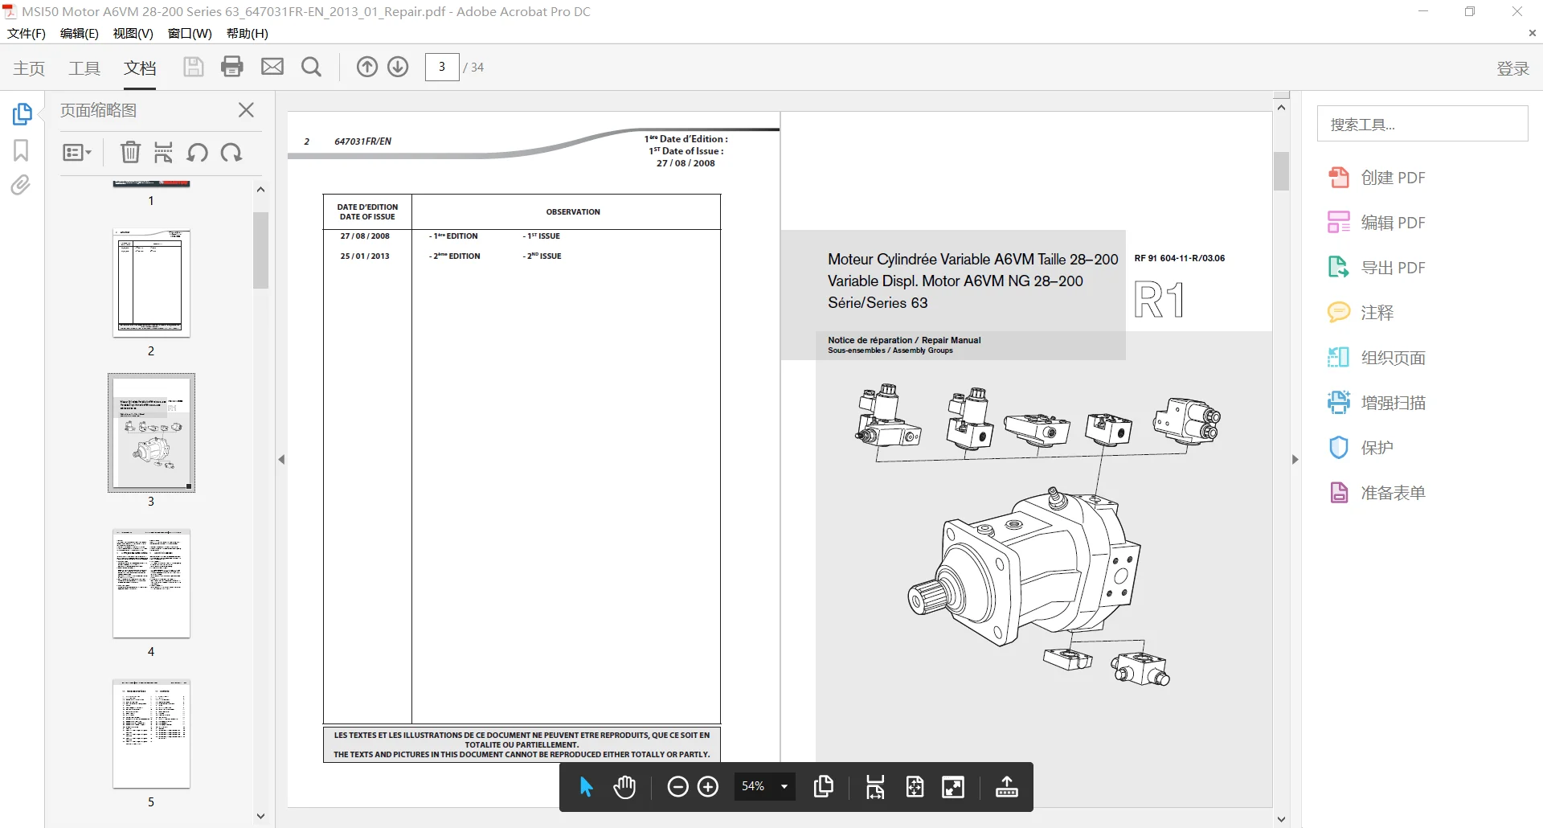Open the 视图(V) menu
The height and width of the screenshot is (828, 1543).
pos(133,34)
